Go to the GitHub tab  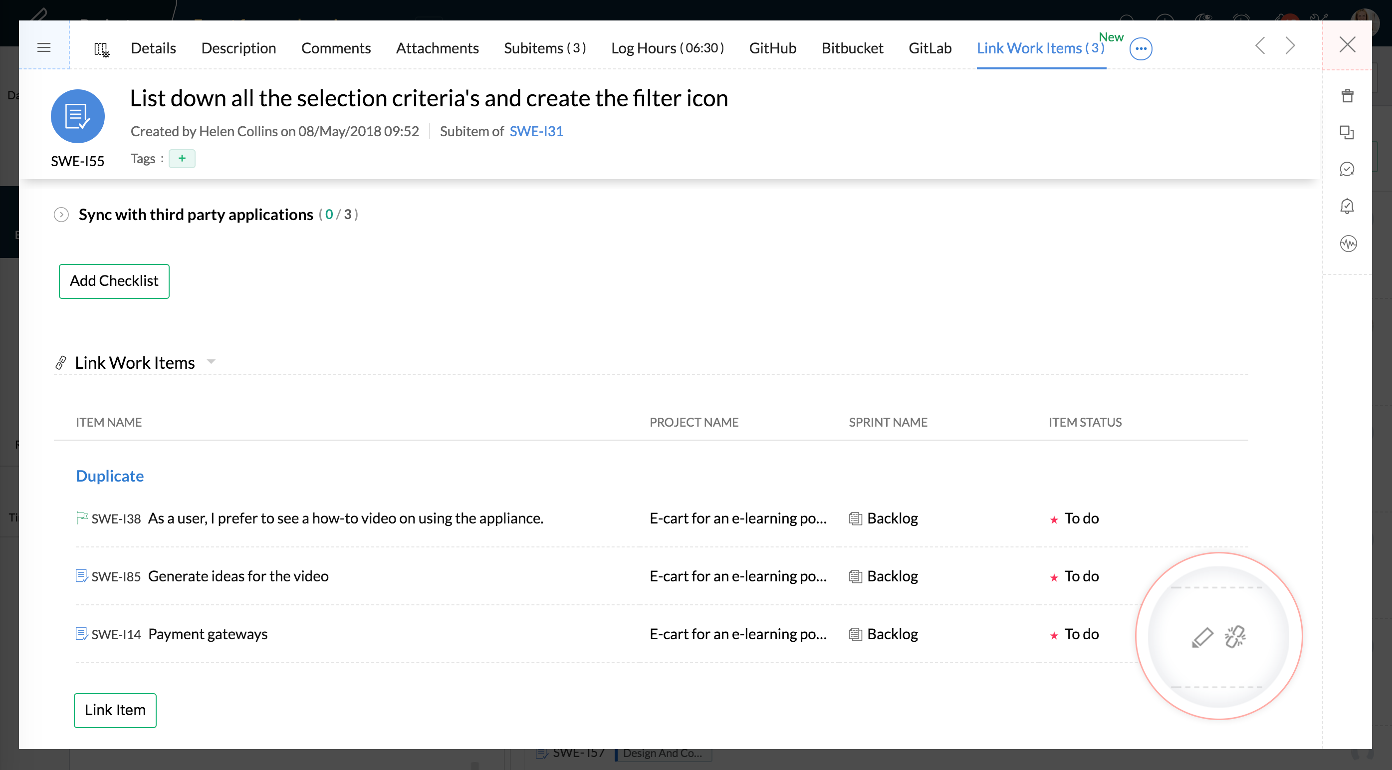772,48
